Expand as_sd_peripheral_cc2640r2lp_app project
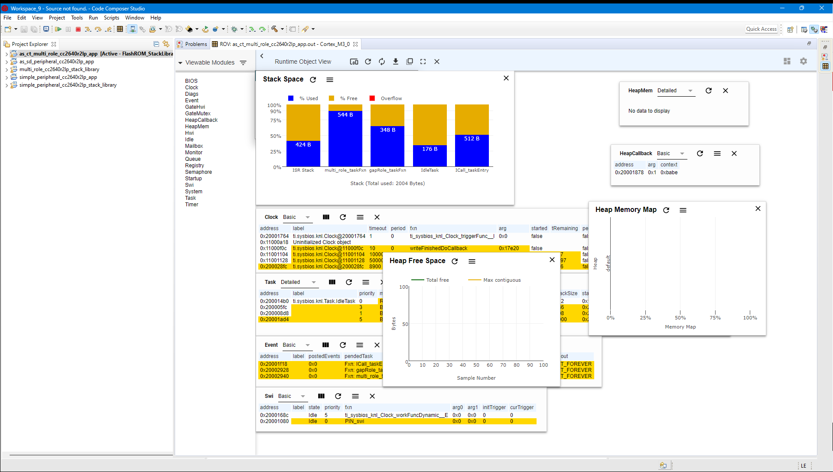833x472 pixels. [7, 62]
